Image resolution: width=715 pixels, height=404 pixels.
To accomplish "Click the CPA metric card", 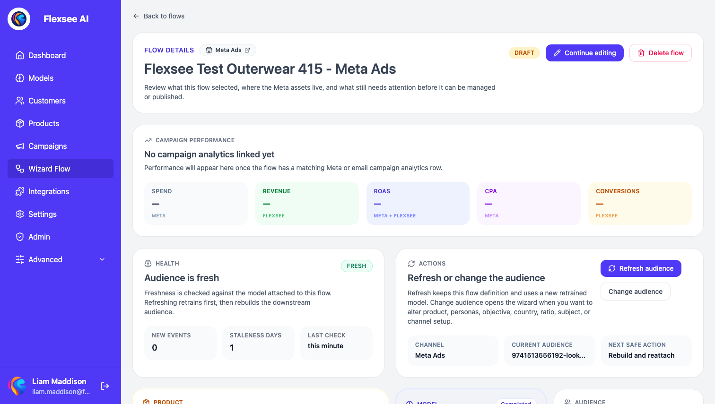I will [x=529, y=203].
